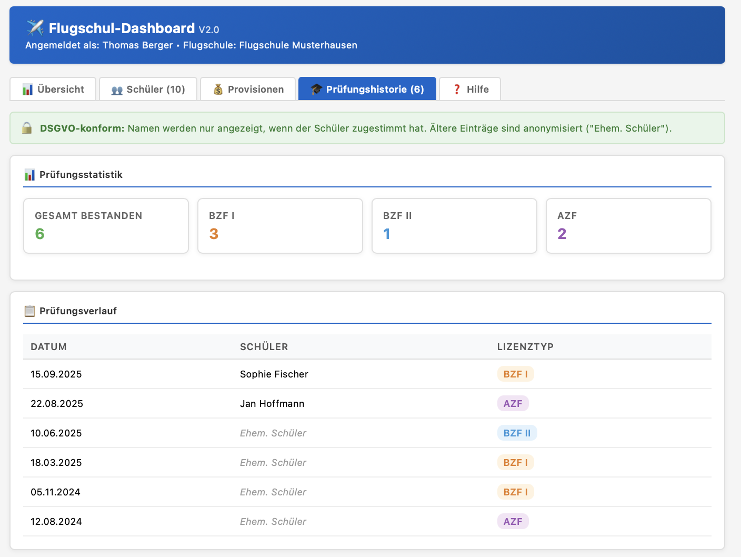The height and width of the screenshot is (557, 741).
Task: Click the money bag icon on Provisionen
Action: click(218, 89)
